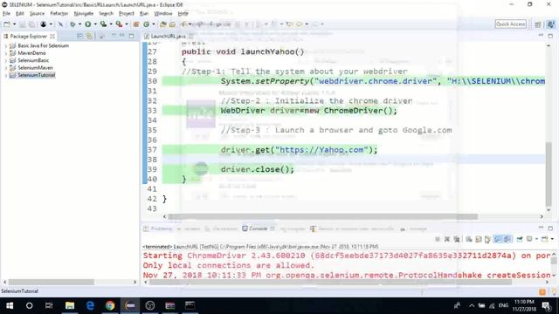
Task: Click the Debug bug icon in toolbar
Action: [72, 24]
